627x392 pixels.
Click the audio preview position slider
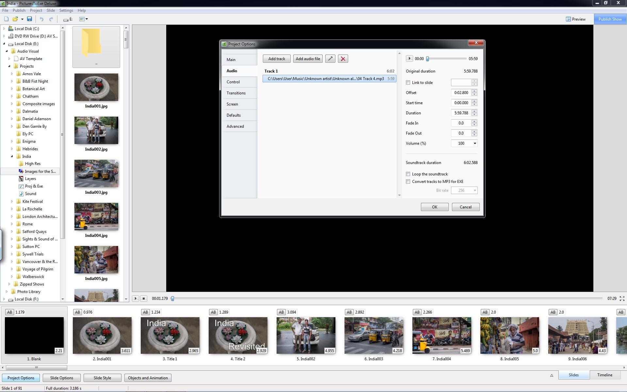click(447, 59)
